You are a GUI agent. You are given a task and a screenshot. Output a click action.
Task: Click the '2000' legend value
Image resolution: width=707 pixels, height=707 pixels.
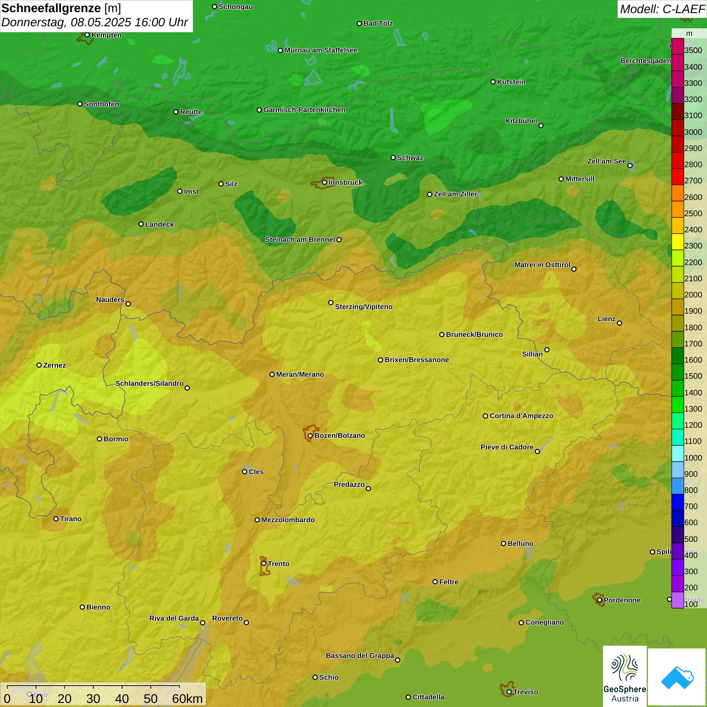click(x=693, y=294)
